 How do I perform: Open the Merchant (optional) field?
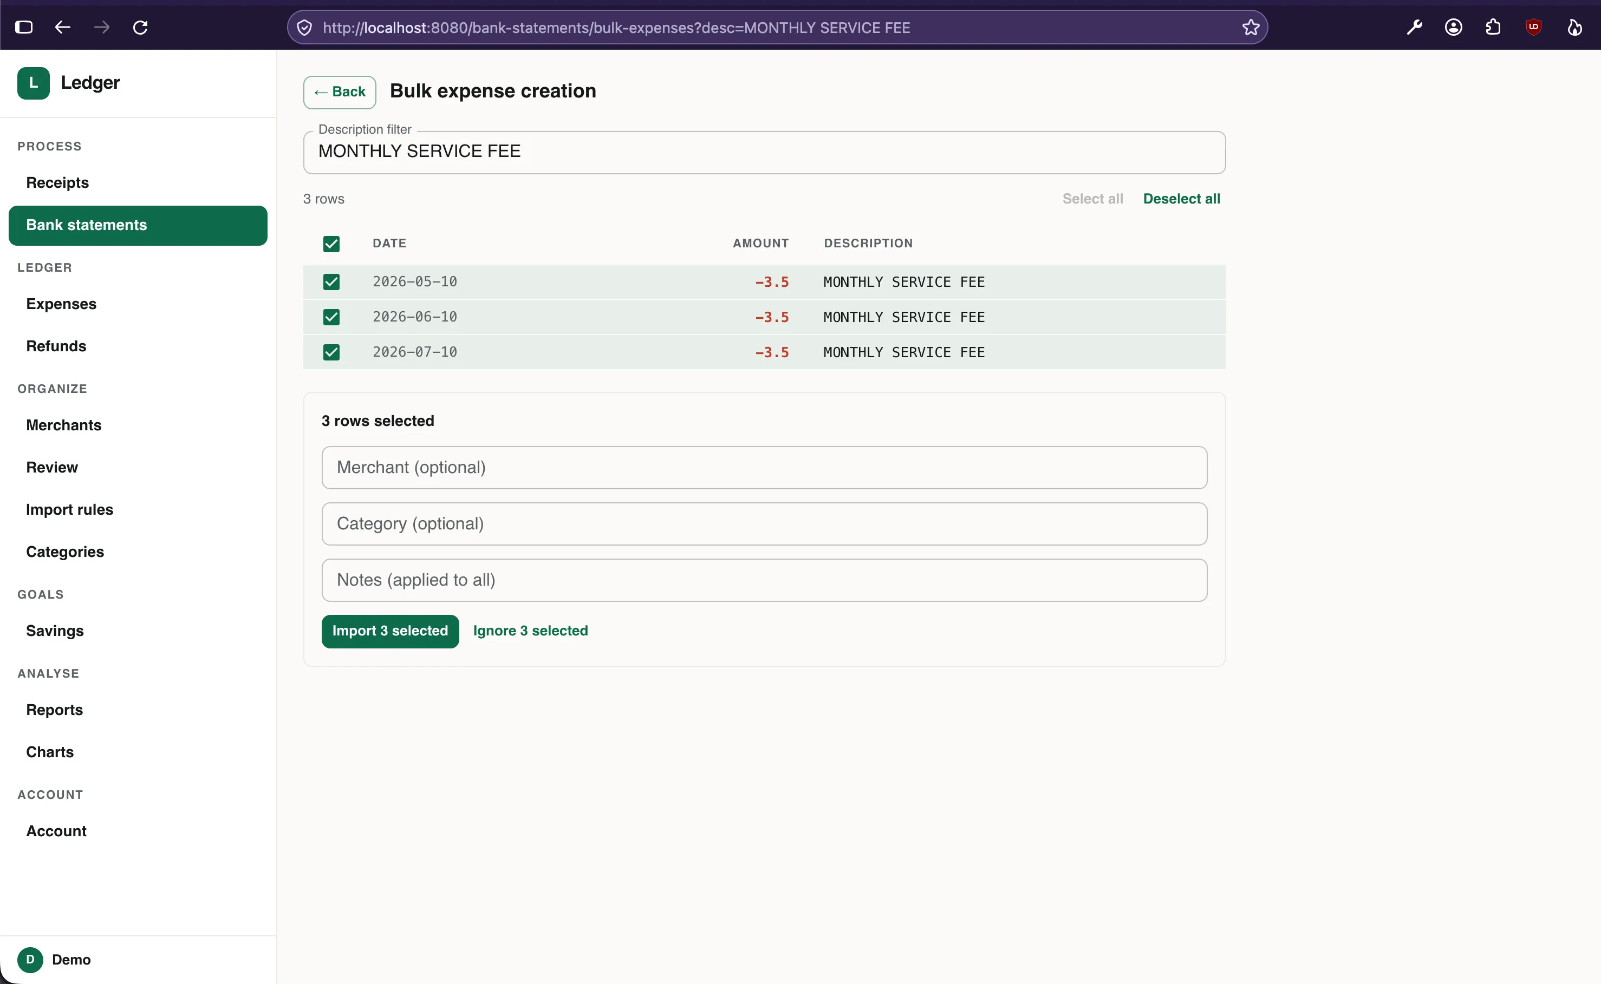pyautogui.click(x=764, y=467)
